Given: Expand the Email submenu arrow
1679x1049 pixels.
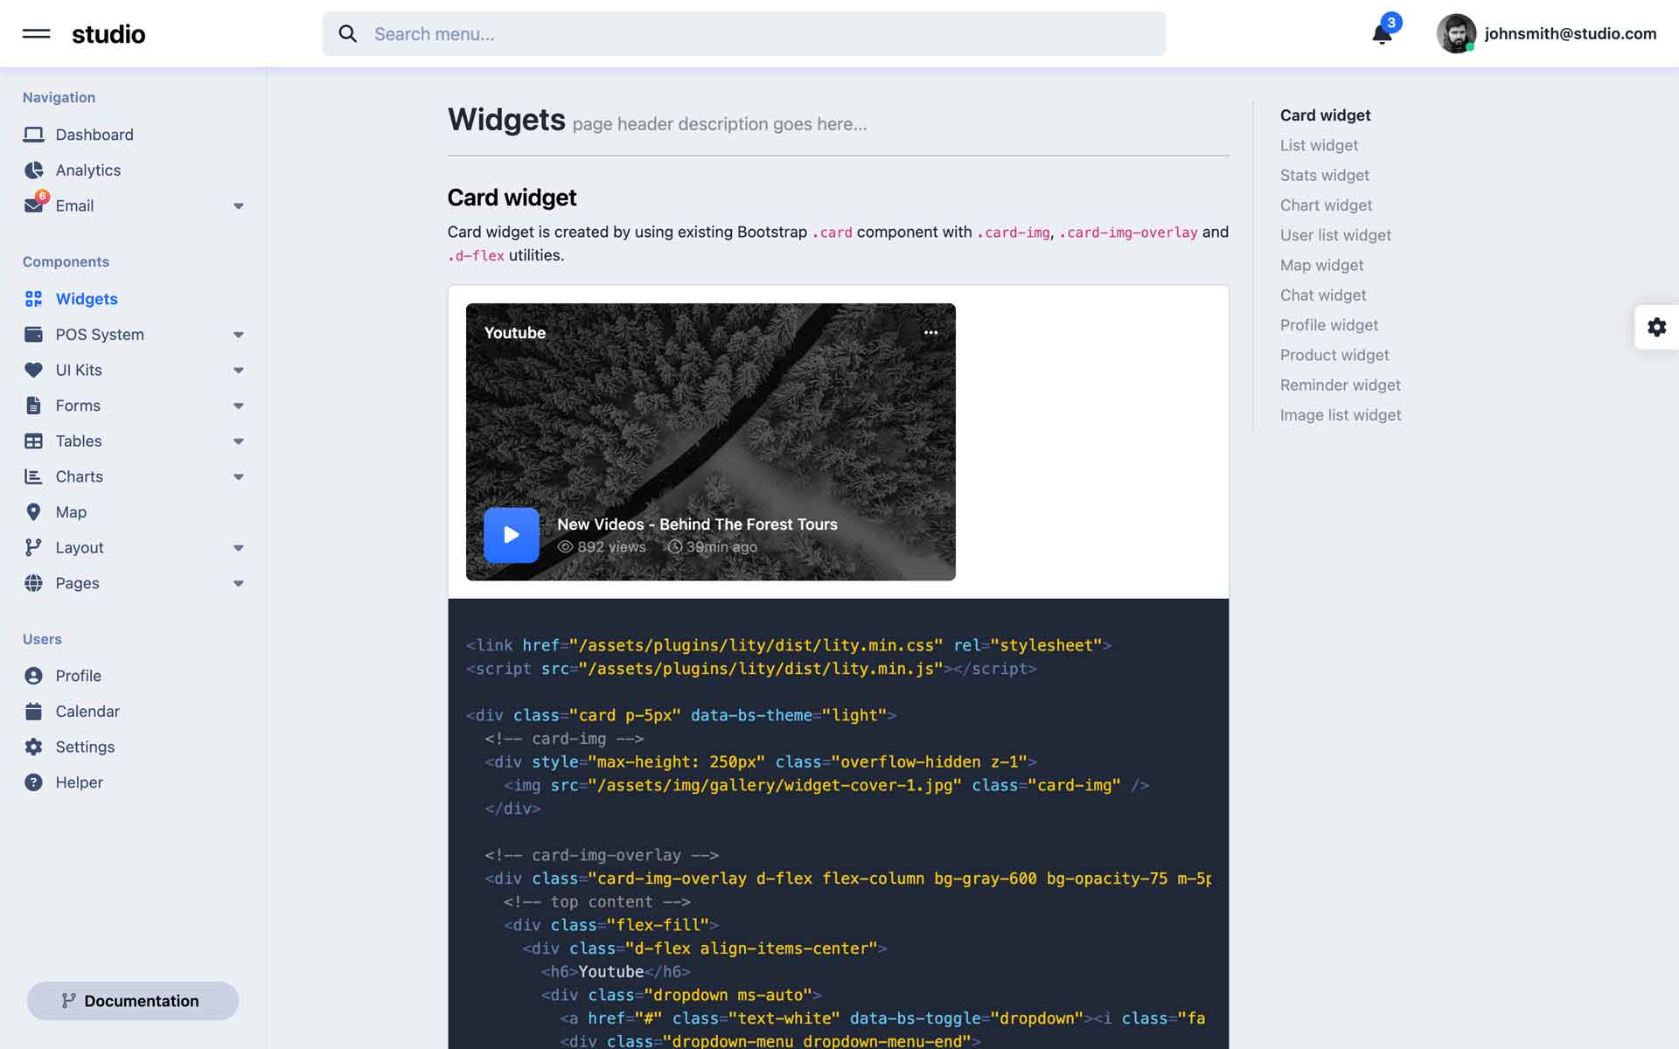Looking at the screenshot, I should [238, 206].
